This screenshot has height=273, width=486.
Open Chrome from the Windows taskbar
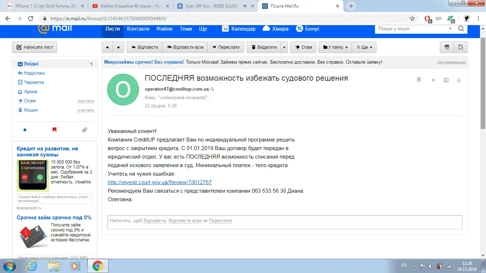[x=98, y=266]
